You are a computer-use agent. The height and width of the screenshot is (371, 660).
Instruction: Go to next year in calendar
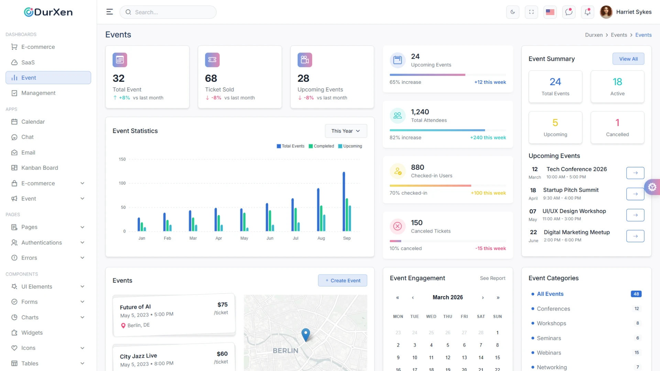[498, 297]
